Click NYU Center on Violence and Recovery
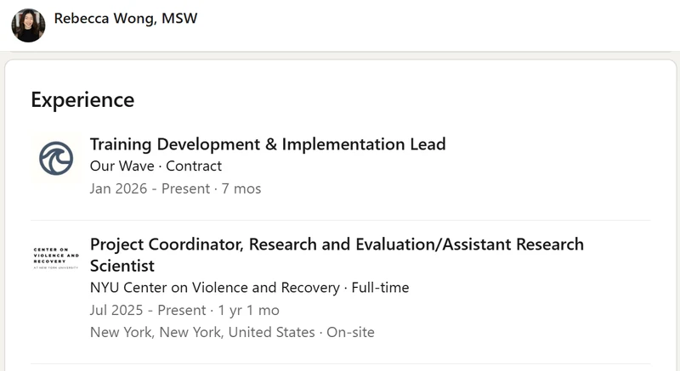 215,288
